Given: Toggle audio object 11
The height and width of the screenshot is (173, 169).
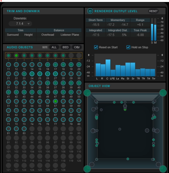Looking at the screenshot, I should 9,65.
